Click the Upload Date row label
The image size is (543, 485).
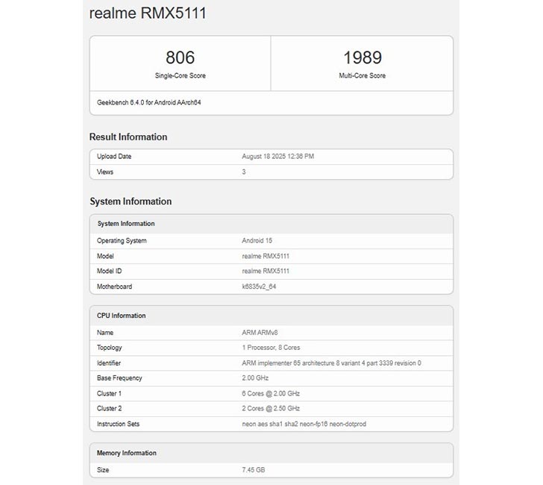pyautogui.click(x=114, y=156)
